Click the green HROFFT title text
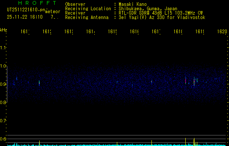The height and width of the screenshot is (146, 229). tap(37, 3)
